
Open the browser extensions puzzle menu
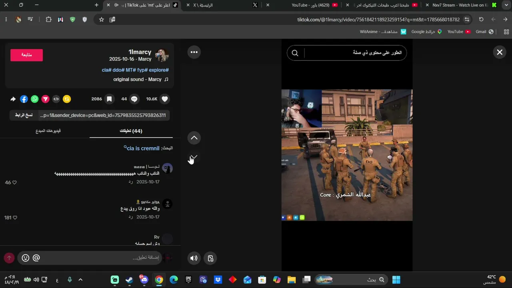(x=49, y=20)
